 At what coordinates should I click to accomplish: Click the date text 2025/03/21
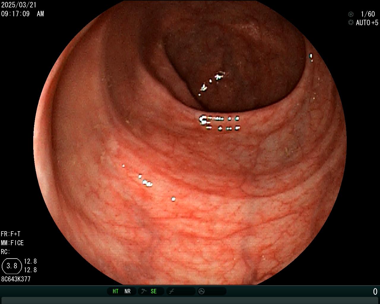[x=19, y=5]
